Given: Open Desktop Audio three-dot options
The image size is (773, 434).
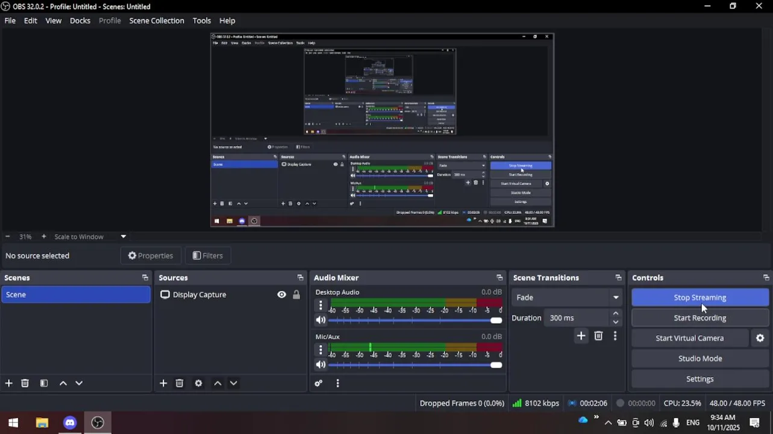Looking at the screenshot, I should [321, 306].
